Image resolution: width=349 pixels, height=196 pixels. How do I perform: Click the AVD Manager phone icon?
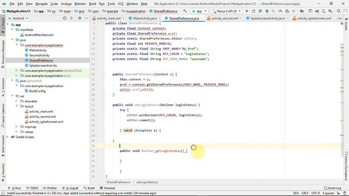pos(323,11)
